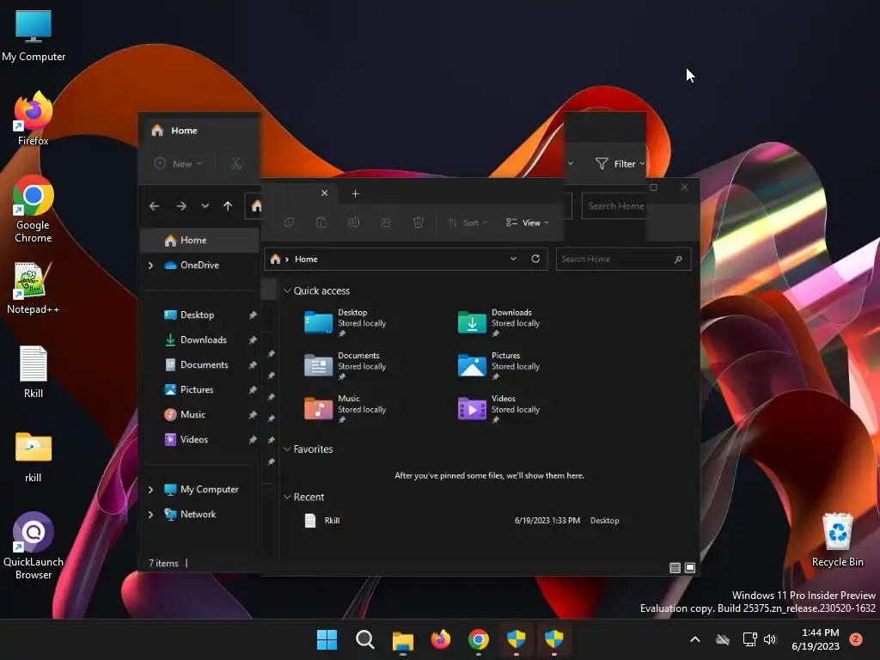Collapse the Recent section
880x660 pixels.
[x=287, y=497]
